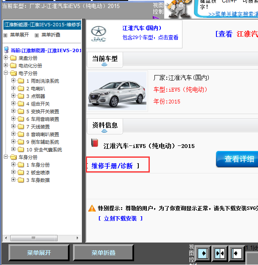Image resolution: width=258 pixels, height=265 pixels.
Task: Collapse the 车身分册 tree node
Action: point(6,156)
